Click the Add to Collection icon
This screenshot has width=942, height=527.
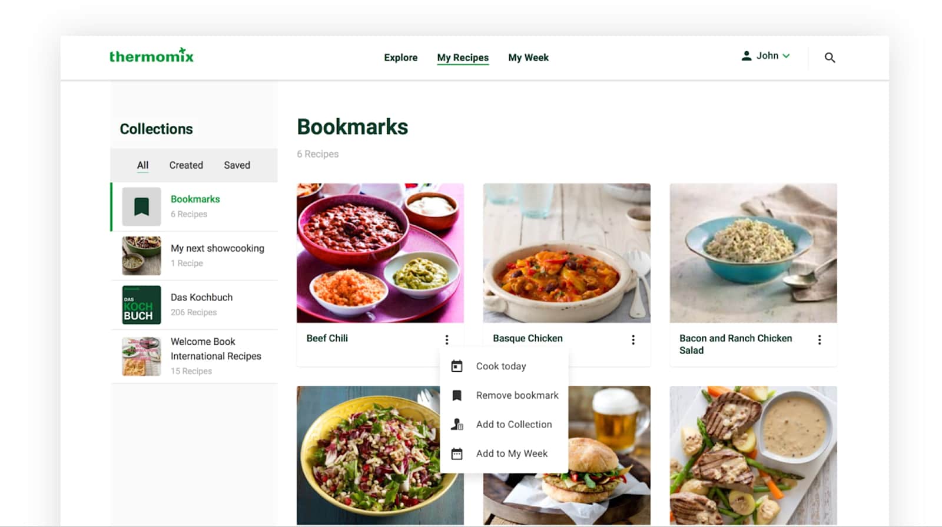point(457,424)
